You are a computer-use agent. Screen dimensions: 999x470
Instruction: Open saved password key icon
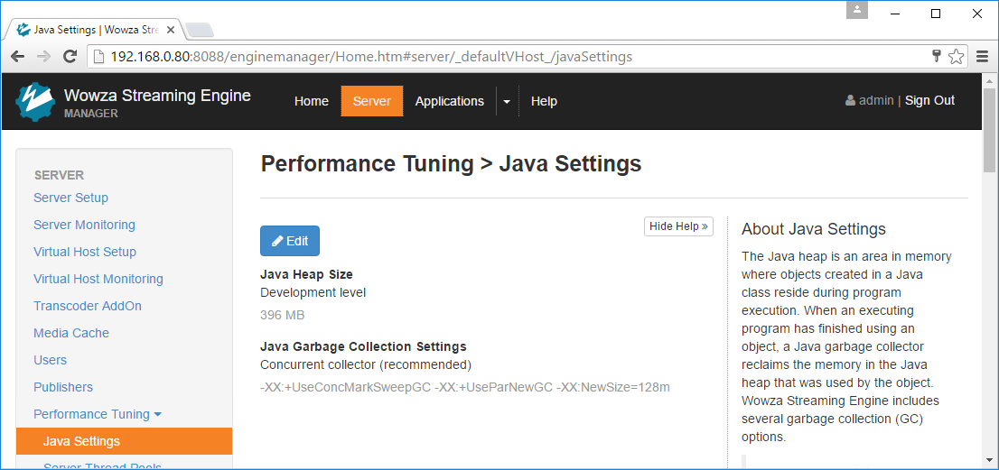[936, 56]
